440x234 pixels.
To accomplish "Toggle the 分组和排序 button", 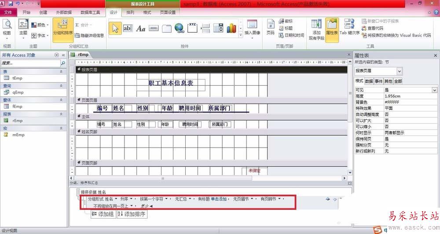I will tap(63, 30).
